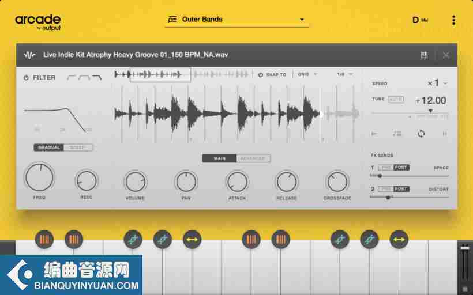Select the high-cut filter shape icon
Viewport: 473px width, 295px height.
pyautogui.click(x=97, y=78)
